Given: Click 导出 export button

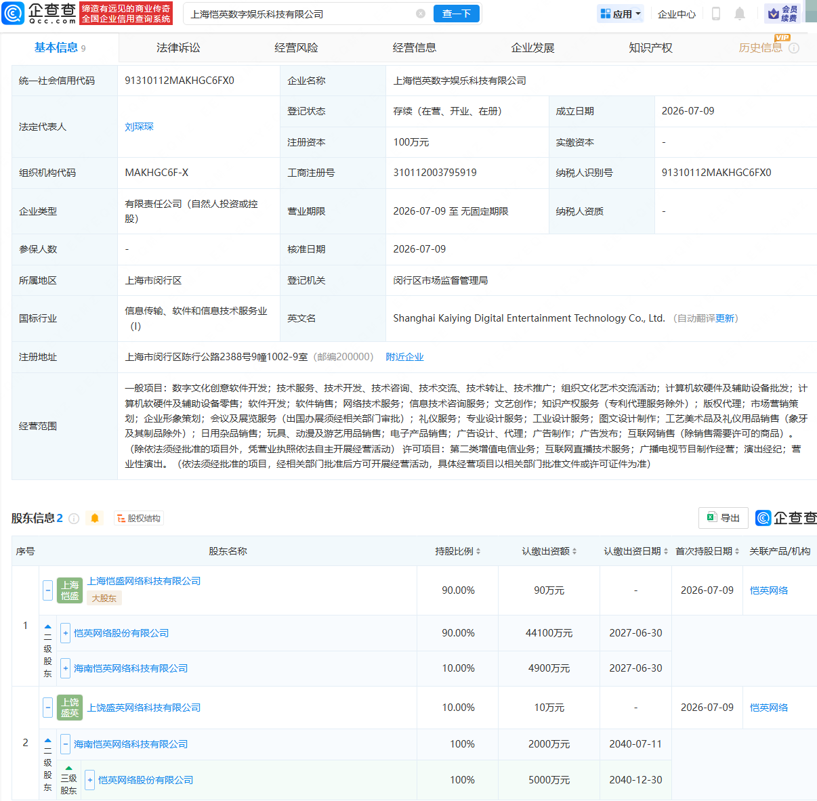Looking at the screenshot, I should point(724,518).
